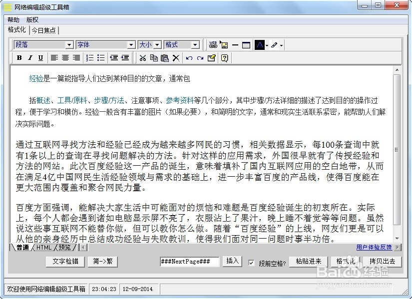Click the 23:04:23 time in status bar

click(x=104, y=289)
